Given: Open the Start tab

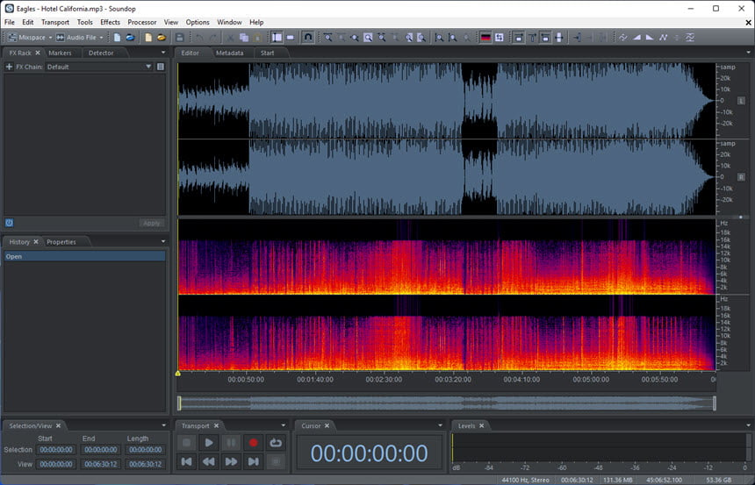Looking at the screenshot, I should (267, 53).
